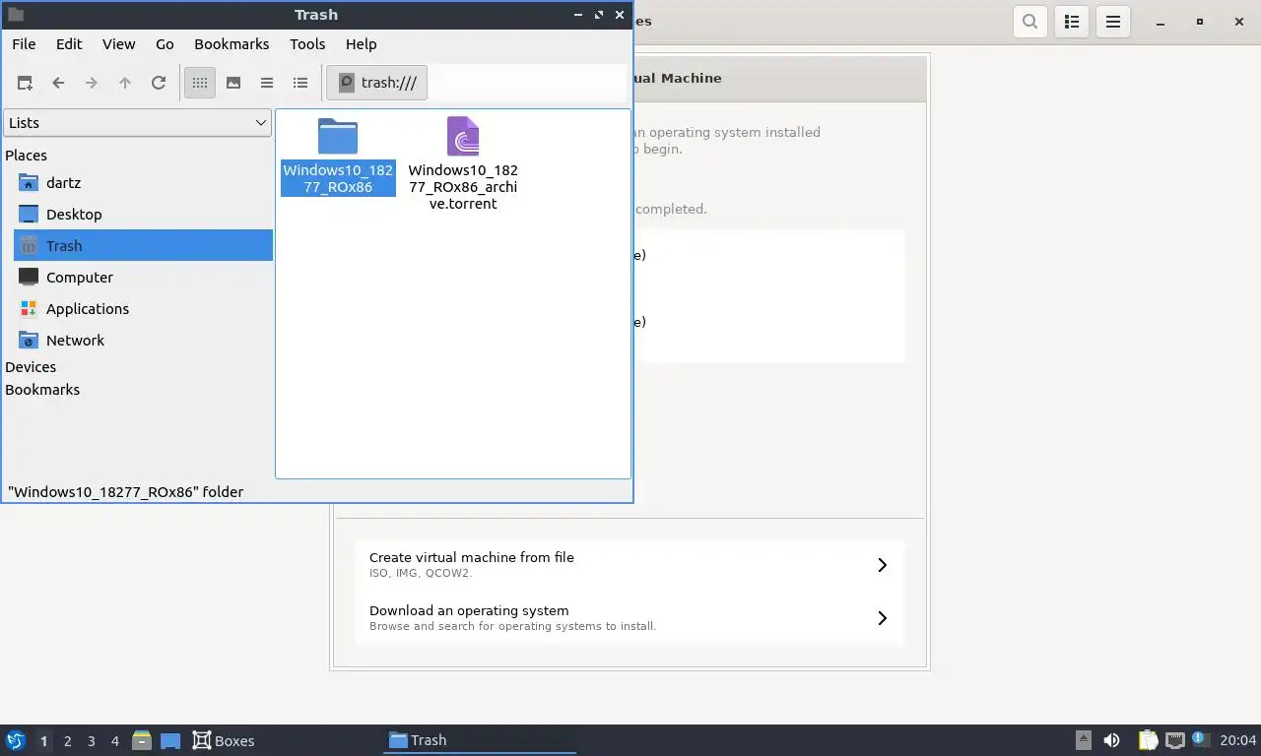The image size is (1261, 756).
Task: Click the status bar folder text
Action: point(125,491)
